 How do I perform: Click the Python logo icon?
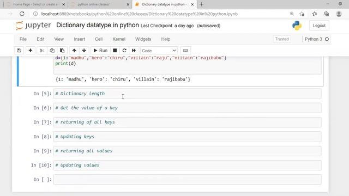(297, 26)
